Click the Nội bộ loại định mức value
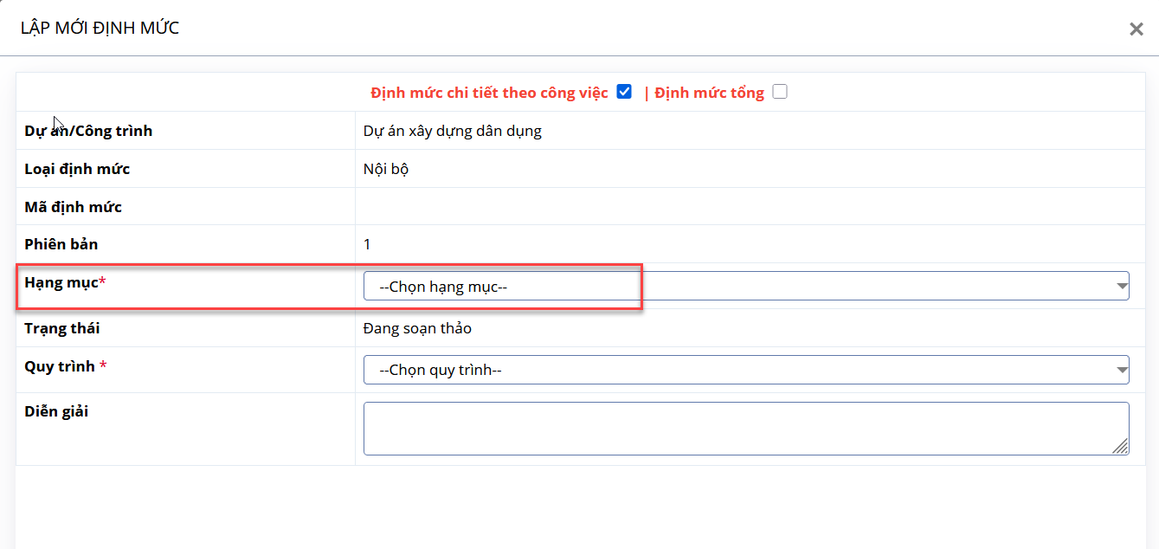Viewport: 1159px width, 549px height. coord(386,169)
